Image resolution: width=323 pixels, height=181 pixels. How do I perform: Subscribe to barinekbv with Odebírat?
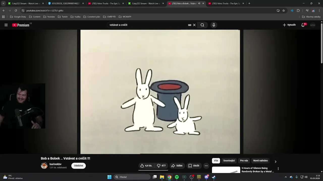point(78,166)
